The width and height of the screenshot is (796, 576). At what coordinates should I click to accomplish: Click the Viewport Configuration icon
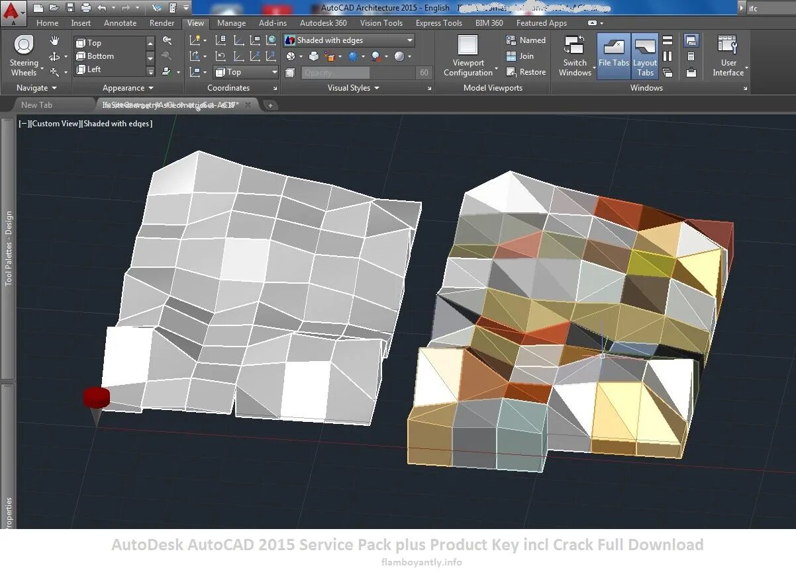pos(468,45)
